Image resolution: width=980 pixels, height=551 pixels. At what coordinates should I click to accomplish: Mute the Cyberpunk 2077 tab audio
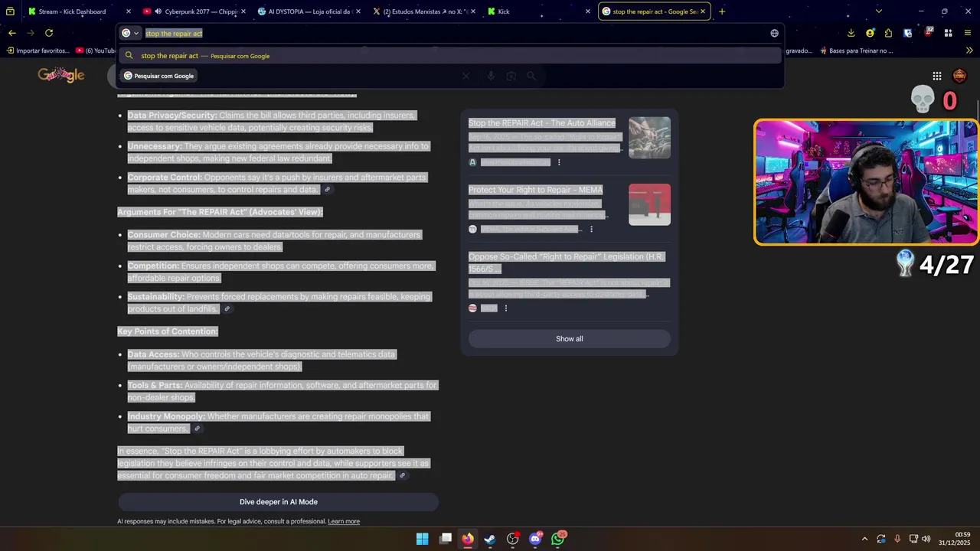click(x=158, y=11)
